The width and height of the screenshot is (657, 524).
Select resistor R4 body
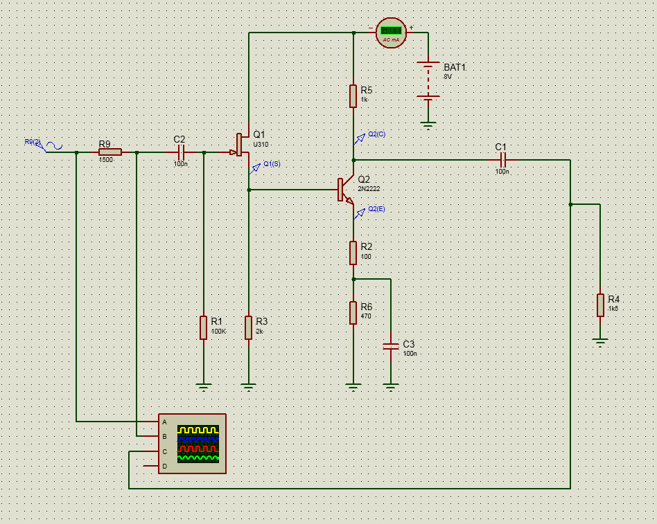[x=600, y=305]
